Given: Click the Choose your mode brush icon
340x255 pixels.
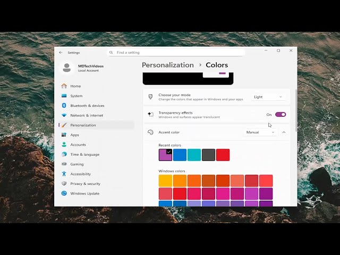Looking at the screenshot, I should point(150,97).
